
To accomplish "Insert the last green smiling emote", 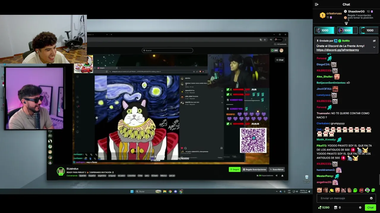I will tap(373, 190).
